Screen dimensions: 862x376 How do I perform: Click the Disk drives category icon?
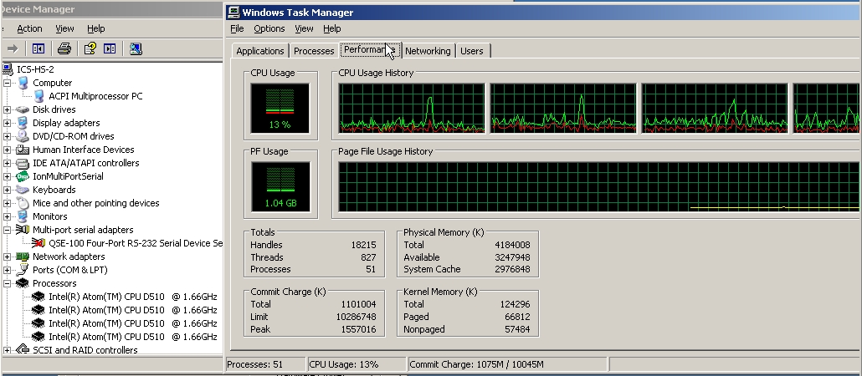23,109
